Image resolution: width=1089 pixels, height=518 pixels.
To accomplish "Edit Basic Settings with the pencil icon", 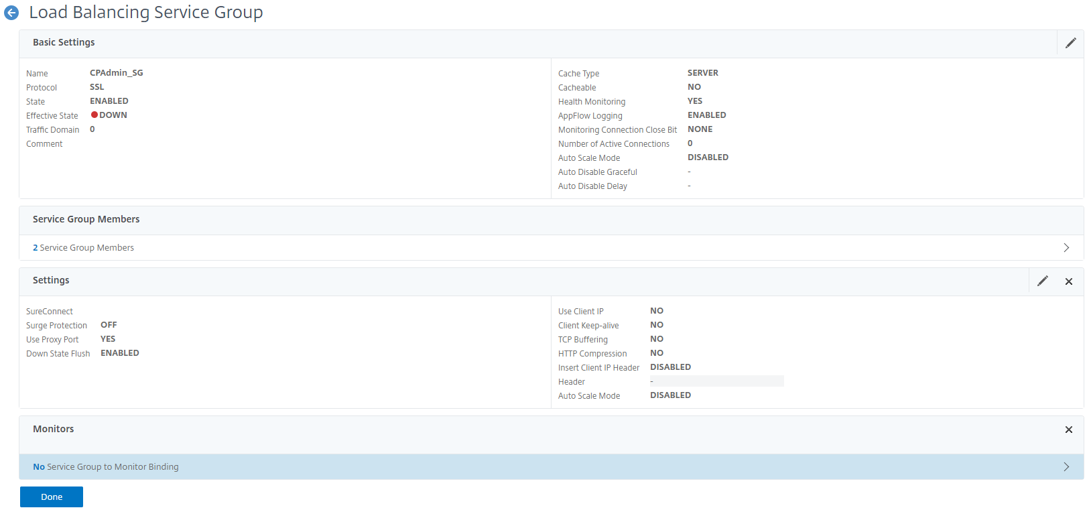I will [x=1070, y=43].
